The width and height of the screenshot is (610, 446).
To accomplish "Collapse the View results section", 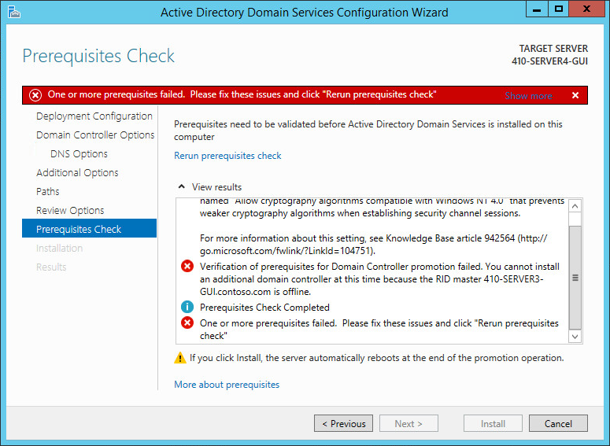I will pos(182,187).
